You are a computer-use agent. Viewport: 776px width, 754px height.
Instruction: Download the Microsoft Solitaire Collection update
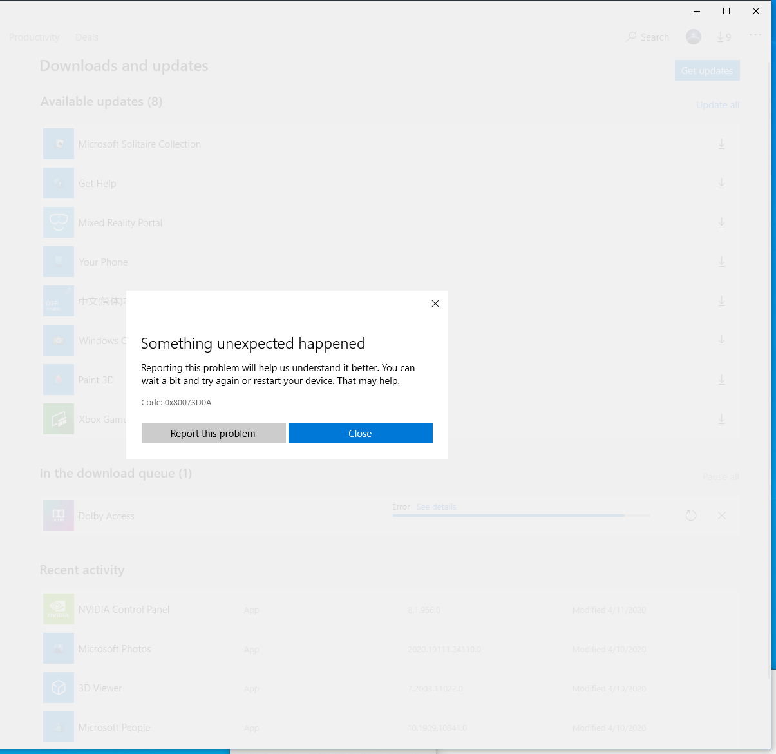coord(722,144)
